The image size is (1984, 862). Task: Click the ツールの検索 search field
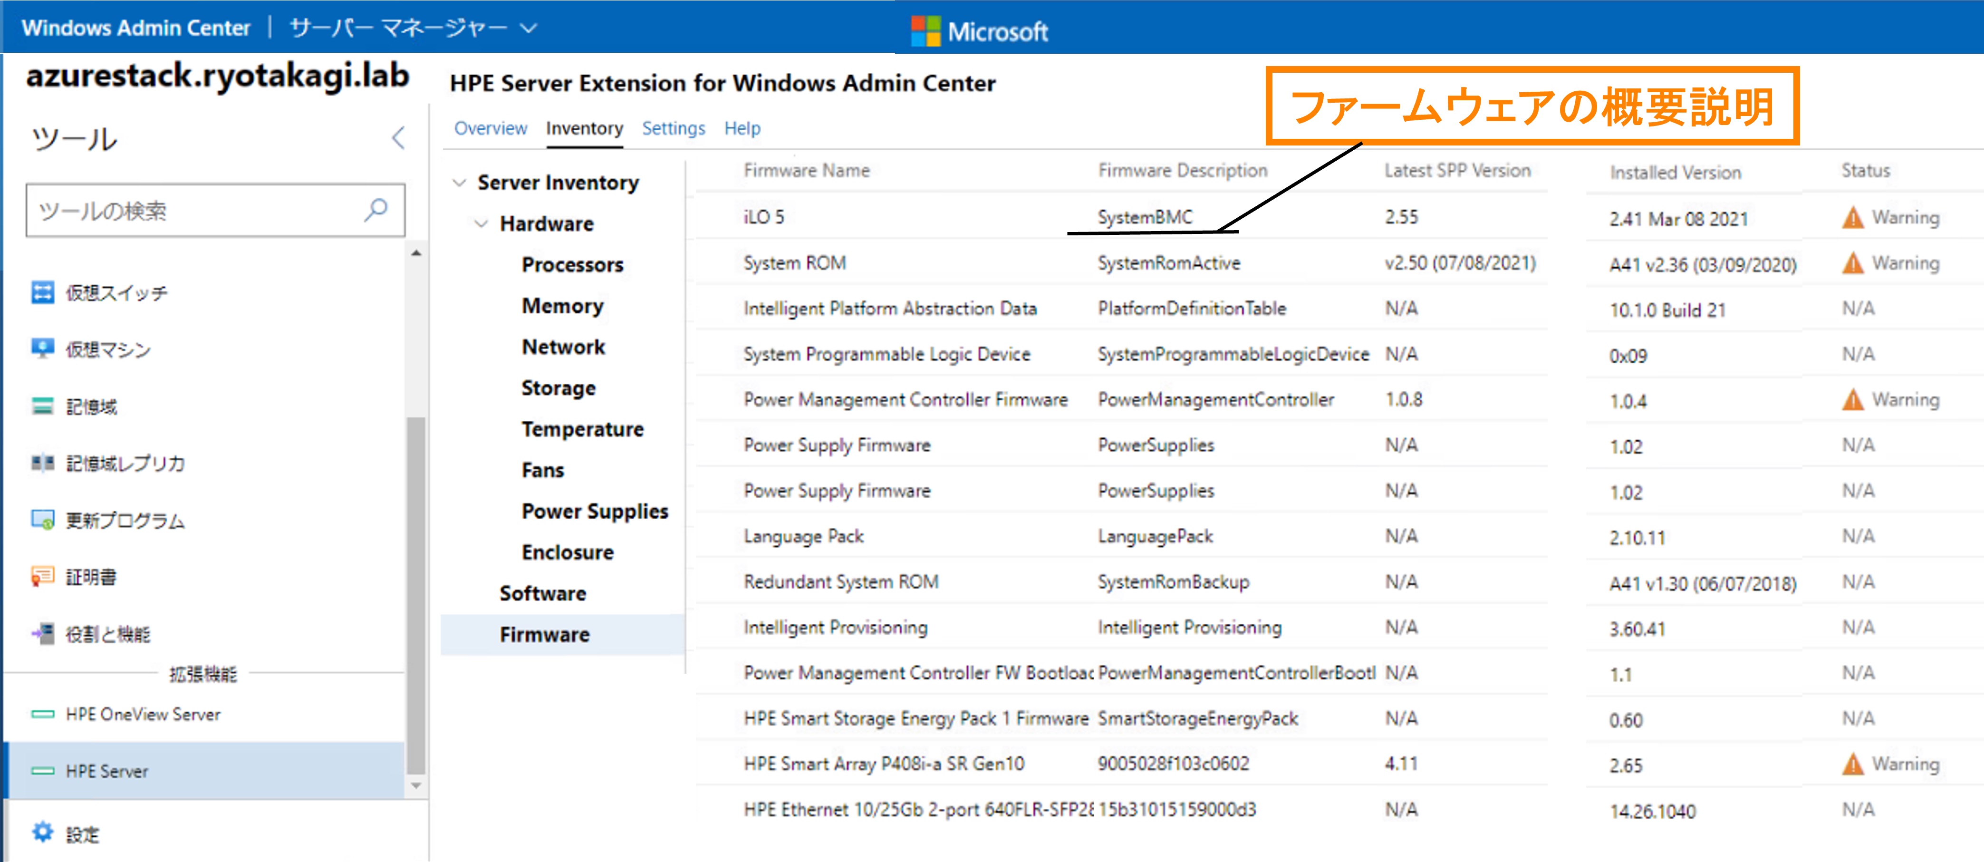tap(215, 210)
